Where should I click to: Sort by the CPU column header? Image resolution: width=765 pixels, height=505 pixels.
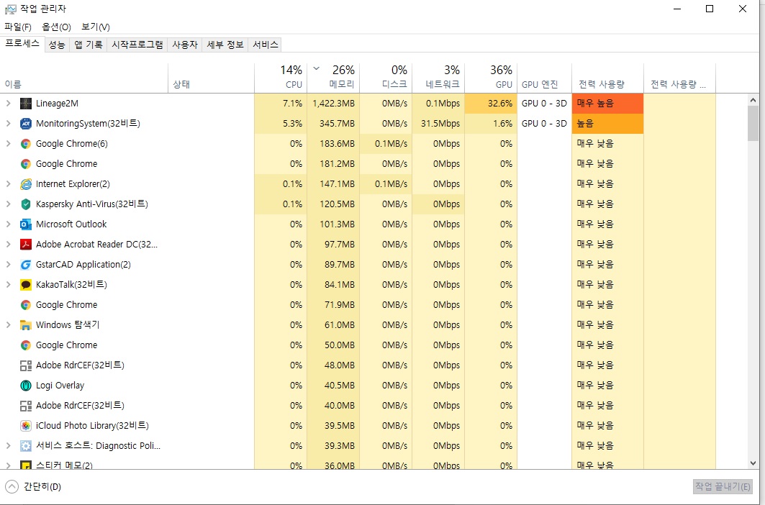[281, 78]
